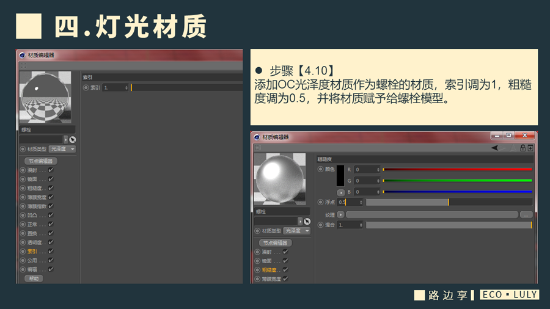
Task: Click the grip dots icon in left editor
Action: tap(23, 65)
